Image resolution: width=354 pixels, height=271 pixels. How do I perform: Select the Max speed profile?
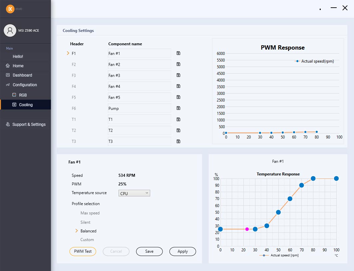coord(90,213)
